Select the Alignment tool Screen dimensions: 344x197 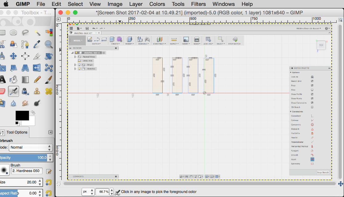25,56
